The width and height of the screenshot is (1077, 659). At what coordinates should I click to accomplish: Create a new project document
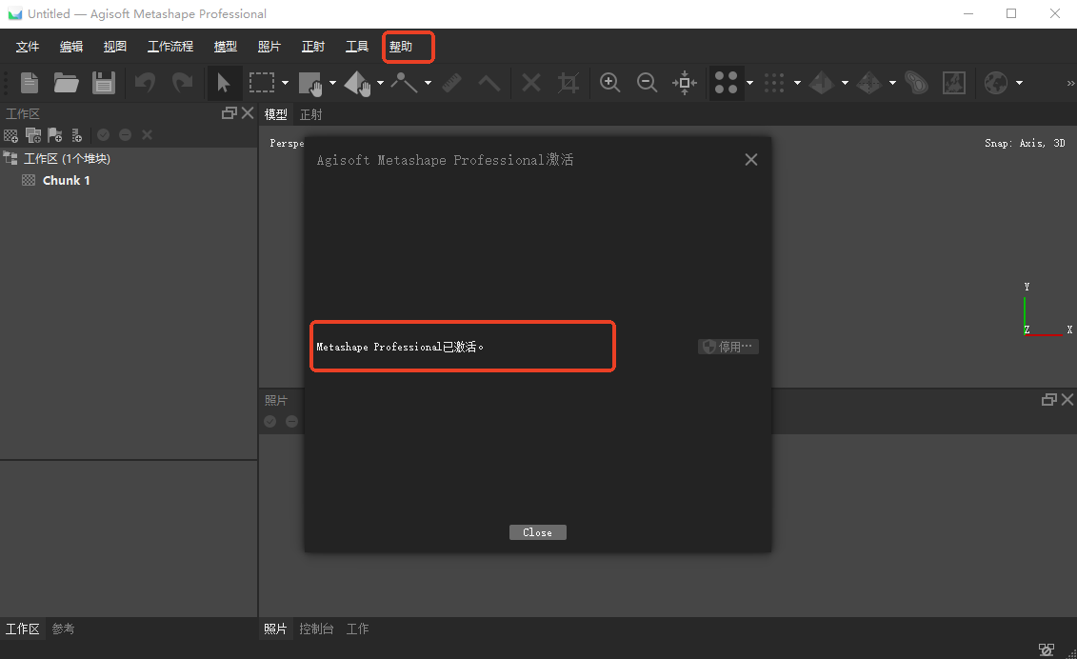click(29, 83)
